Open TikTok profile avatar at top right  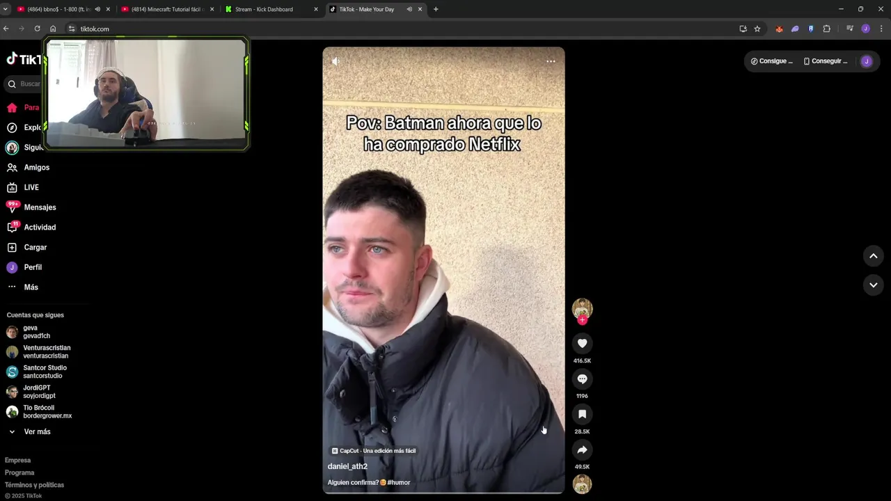[867, 61]
